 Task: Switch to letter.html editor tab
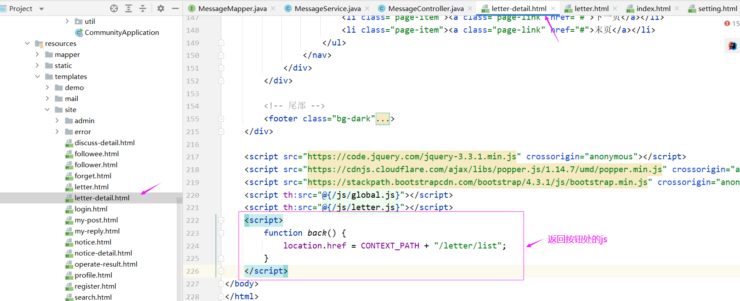(592, 8)
